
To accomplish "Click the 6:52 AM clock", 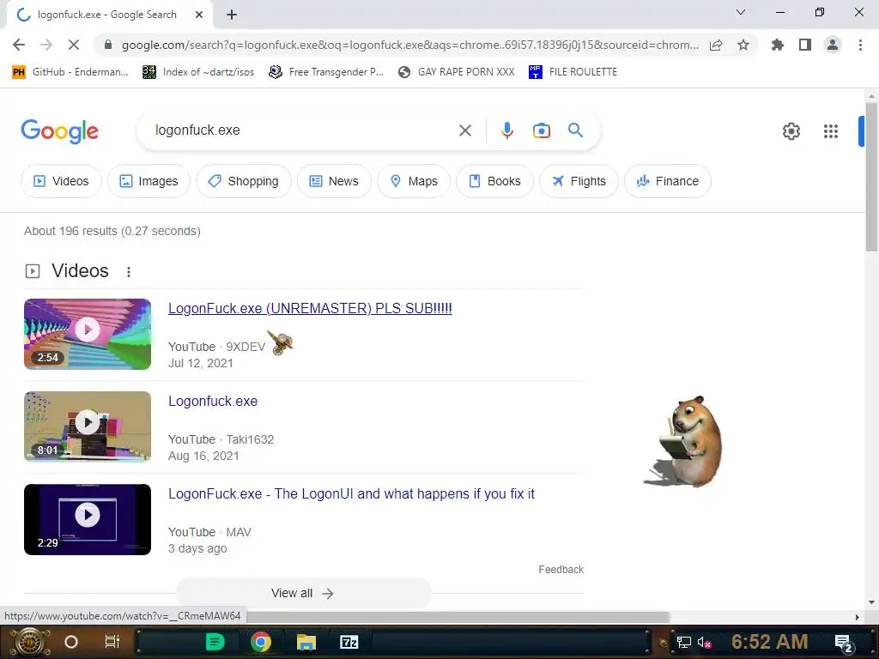I will click(x=770, y=642).
